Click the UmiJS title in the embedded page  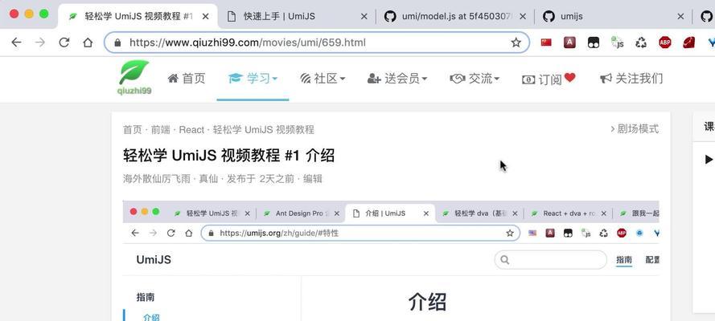click(154, 260)
